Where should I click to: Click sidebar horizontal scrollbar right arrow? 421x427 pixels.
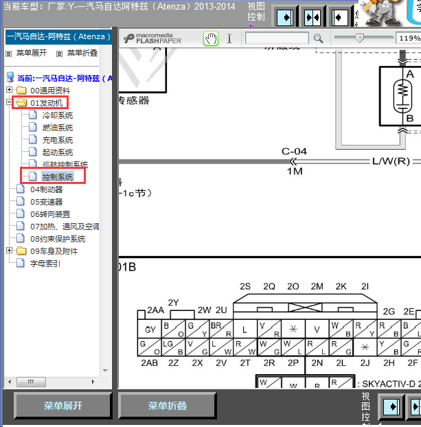93,382
